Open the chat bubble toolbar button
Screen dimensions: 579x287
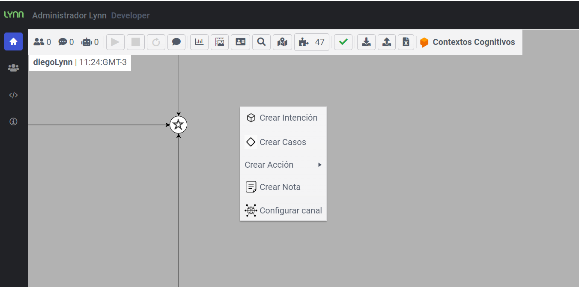pos(176,42)
